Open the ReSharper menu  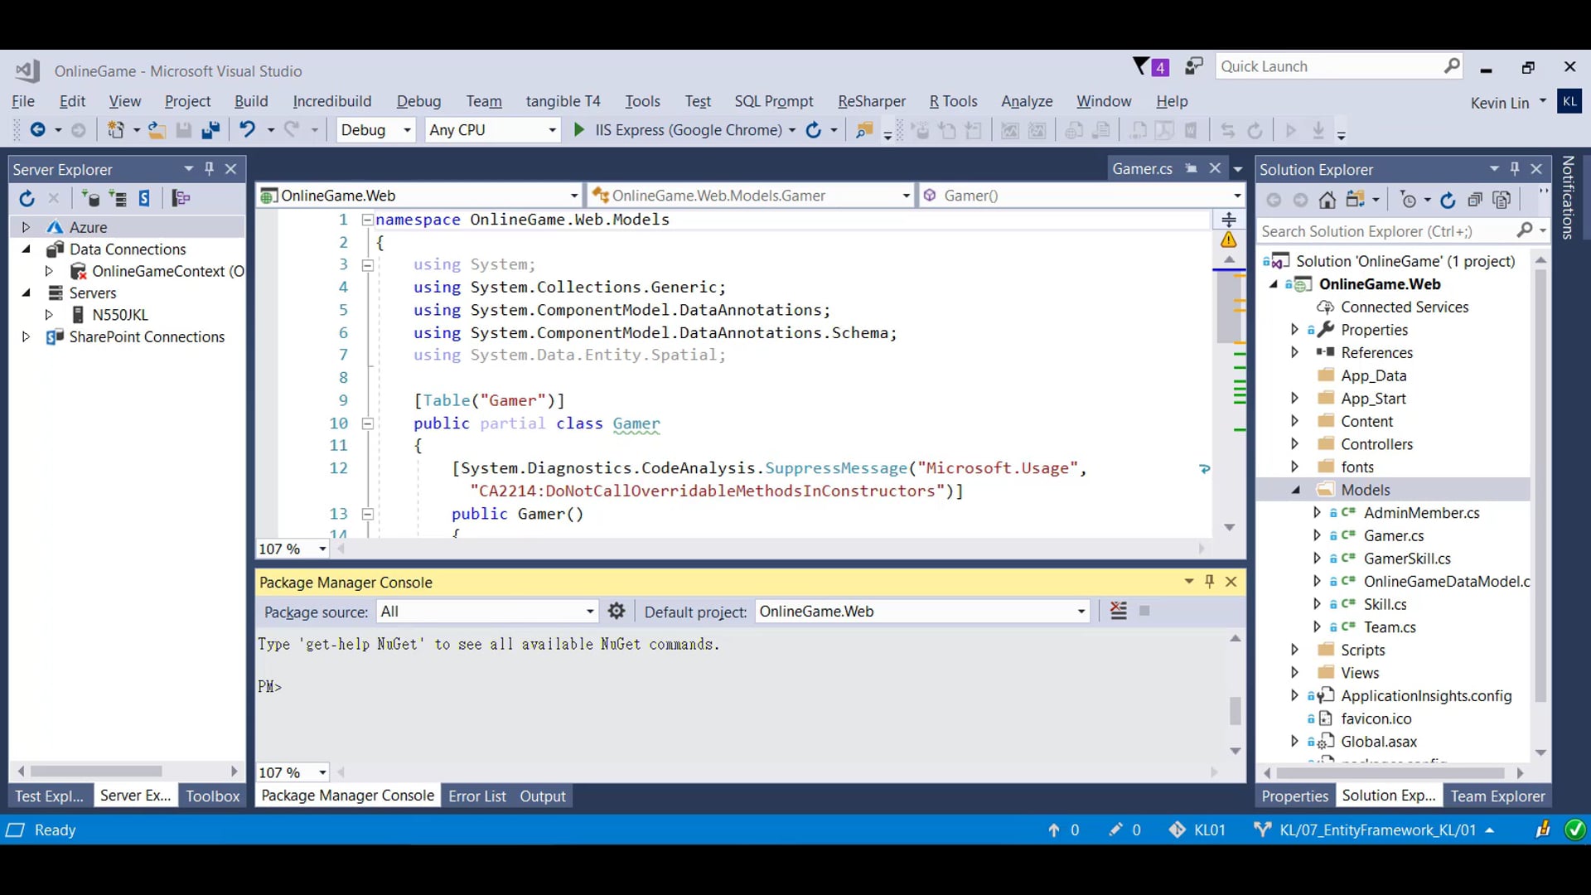[x=871, y=101]
